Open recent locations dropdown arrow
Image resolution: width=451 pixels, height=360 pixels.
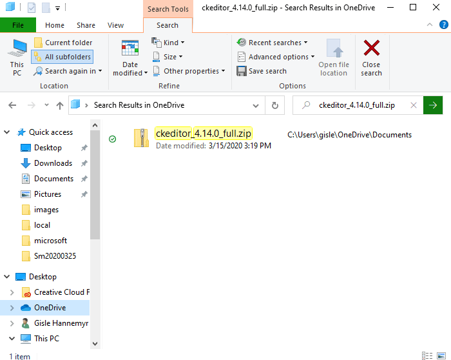(x=46, y=105)
